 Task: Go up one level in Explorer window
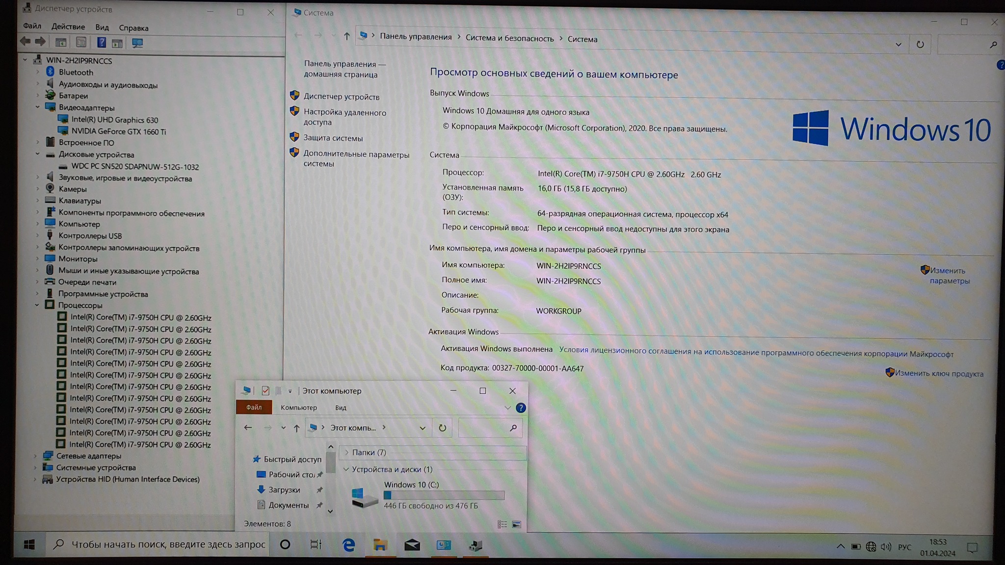tap(296, 428)
